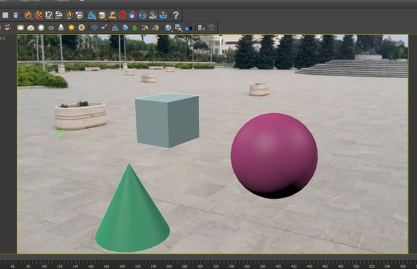Select the ocean box preset icon
This screenshot has height=269, width=417.
click(x=163, y=15)
